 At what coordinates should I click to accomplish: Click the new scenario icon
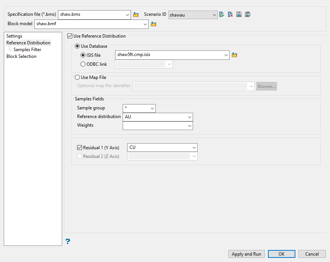[222, 15]
